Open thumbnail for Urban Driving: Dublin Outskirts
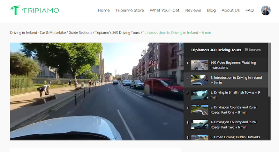The height and width of the screenshot is (152, 279). 199,137
